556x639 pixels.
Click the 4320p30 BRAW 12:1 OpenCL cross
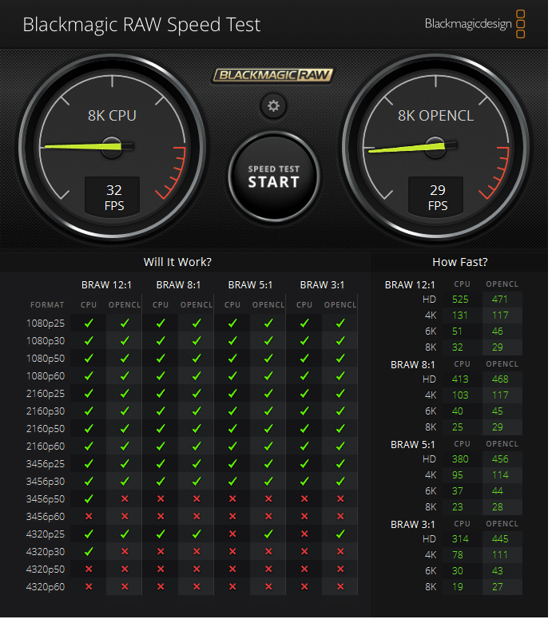click(125, 551)
